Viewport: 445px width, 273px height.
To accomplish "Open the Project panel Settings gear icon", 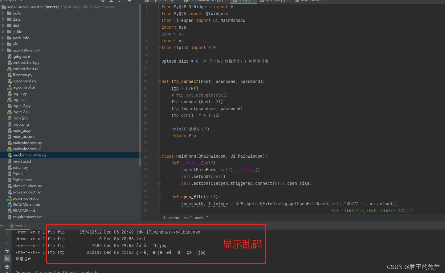I will 129,1.
